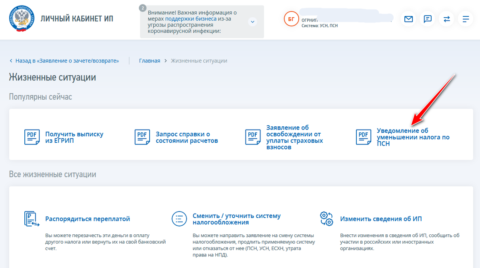Click the Система: УСН, ПСН text
480x268 pixels.
point(320,26)
